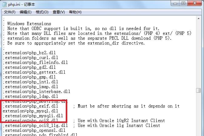Click the line ;extension=php_gd2.dll
This screenshot has height=136, width=204.
29,67
